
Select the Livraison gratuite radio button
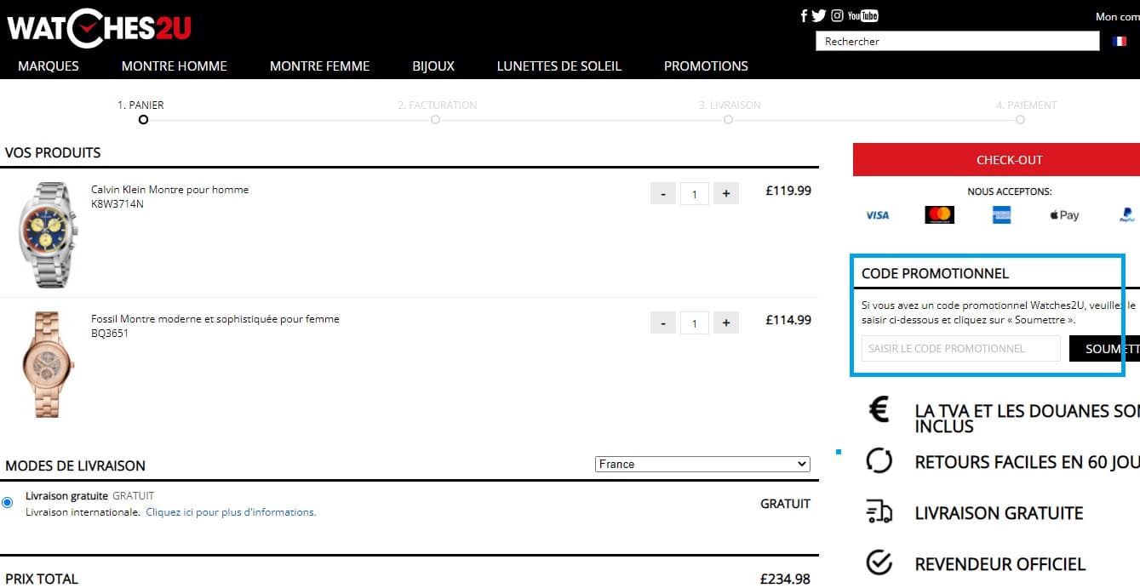coord(8,502)
